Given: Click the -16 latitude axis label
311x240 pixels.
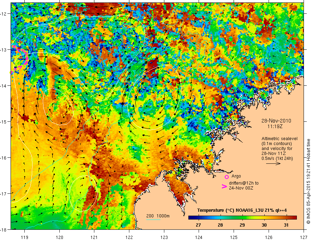Looking at the screenshot, I should point(4,158).
